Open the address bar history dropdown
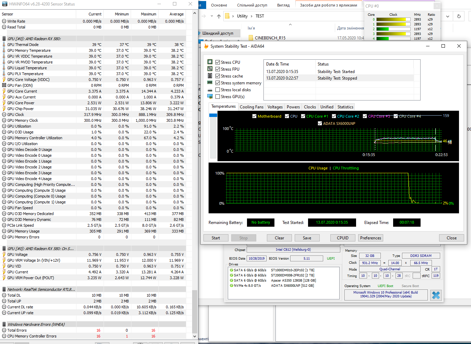This screenshot has height=344, width=471. point(447,16)
